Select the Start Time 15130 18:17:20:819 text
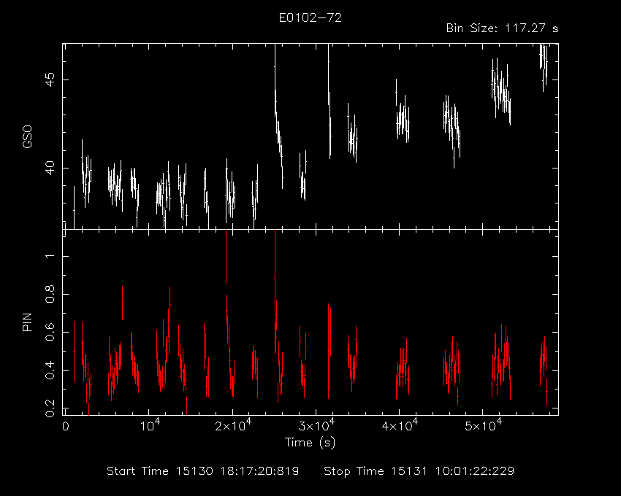Screen dimensions: 621x496 (x=203, y=471)
